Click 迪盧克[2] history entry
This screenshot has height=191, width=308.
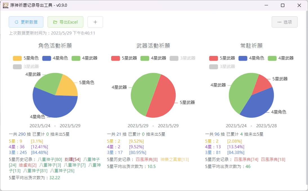[x=28, y=165]
